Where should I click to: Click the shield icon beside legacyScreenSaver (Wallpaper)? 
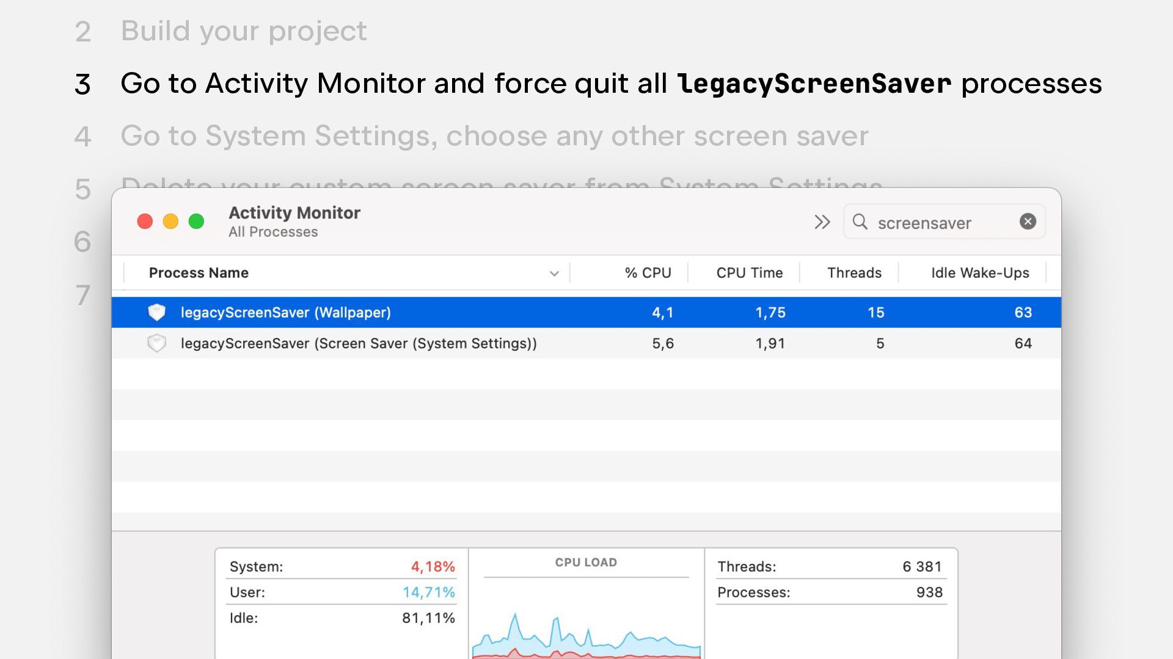(x=157, y=312)
